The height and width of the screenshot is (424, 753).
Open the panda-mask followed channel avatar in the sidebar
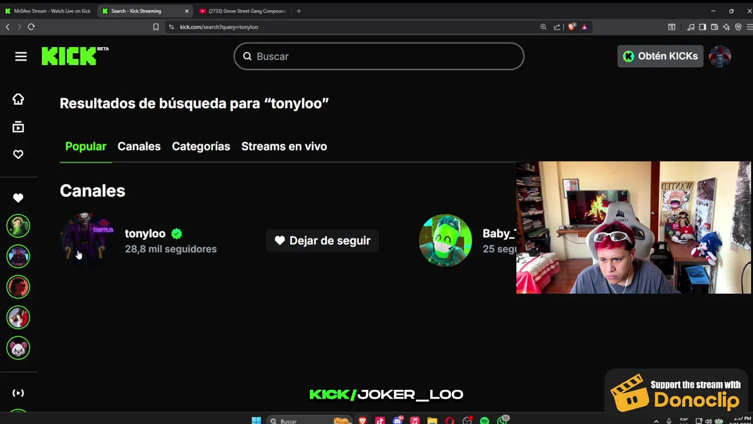coord(18,348)
